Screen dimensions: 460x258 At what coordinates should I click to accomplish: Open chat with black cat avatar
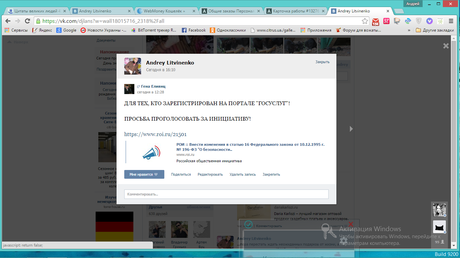[439, 227]
